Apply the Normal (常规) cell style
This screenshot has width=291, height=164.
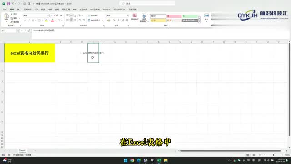(158, 16)
